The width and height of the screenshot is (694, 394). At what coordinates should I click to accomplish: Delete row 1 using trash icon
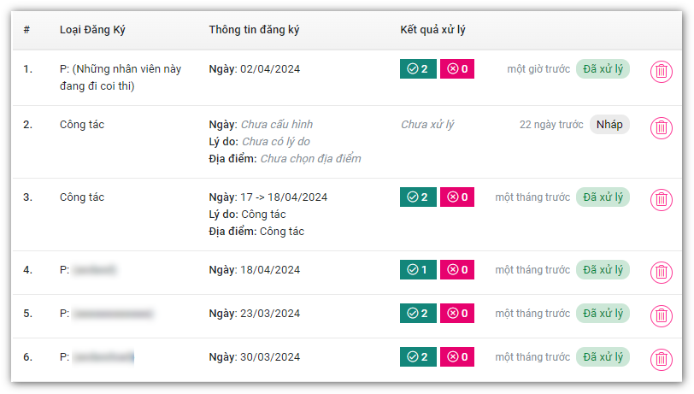[662, 72]
